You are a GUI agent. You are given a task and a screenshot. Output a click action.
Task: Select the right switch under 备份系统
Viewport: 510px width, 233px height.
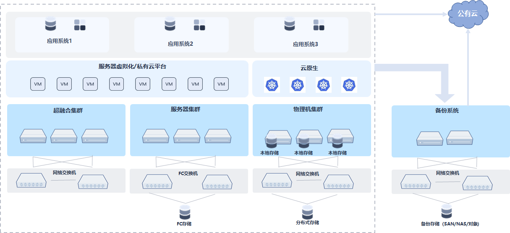[x=477, y=183]
